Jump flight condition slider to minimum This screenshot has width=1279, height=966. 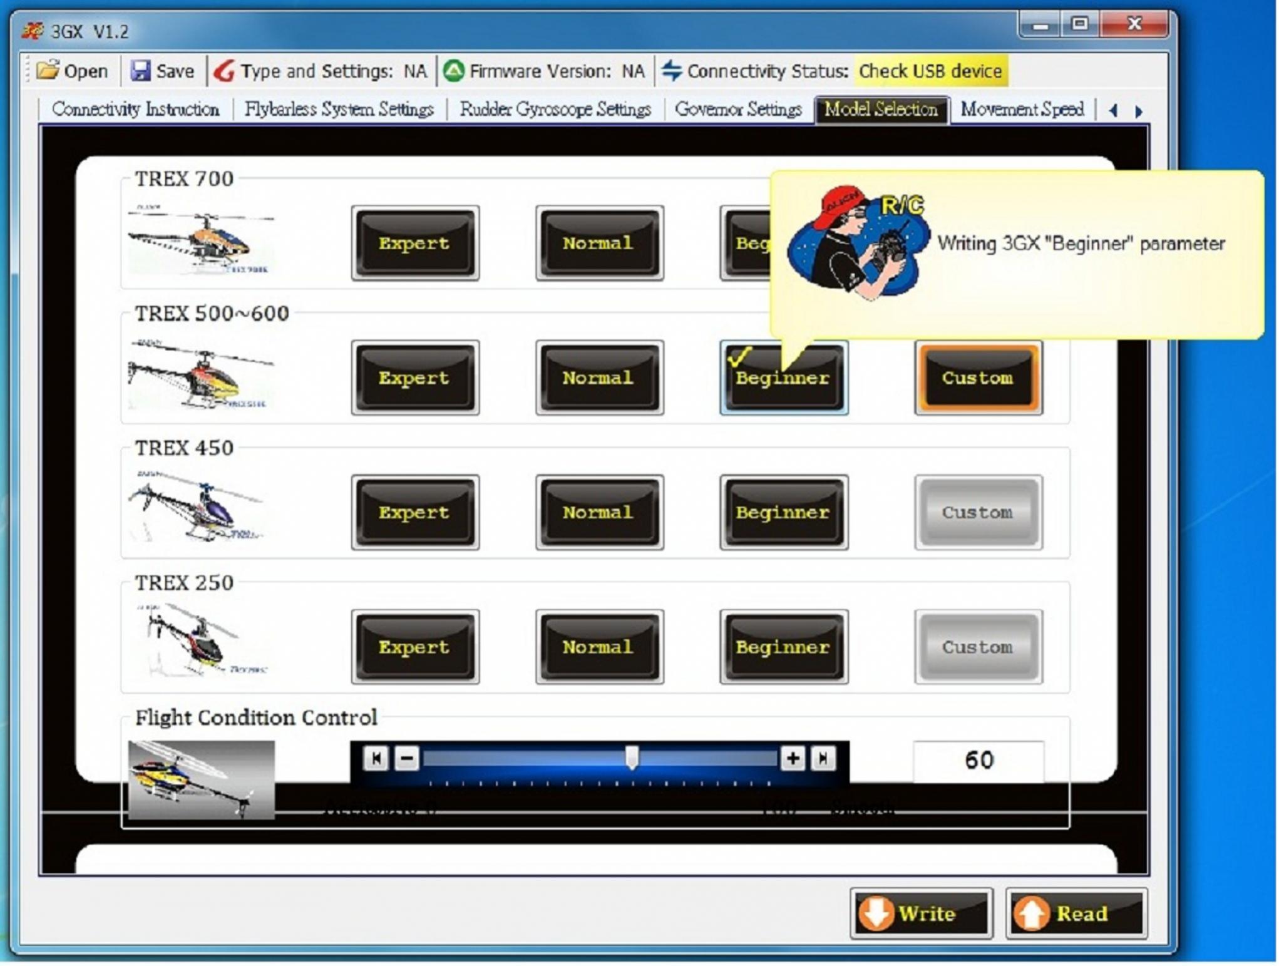coord(376,759)
